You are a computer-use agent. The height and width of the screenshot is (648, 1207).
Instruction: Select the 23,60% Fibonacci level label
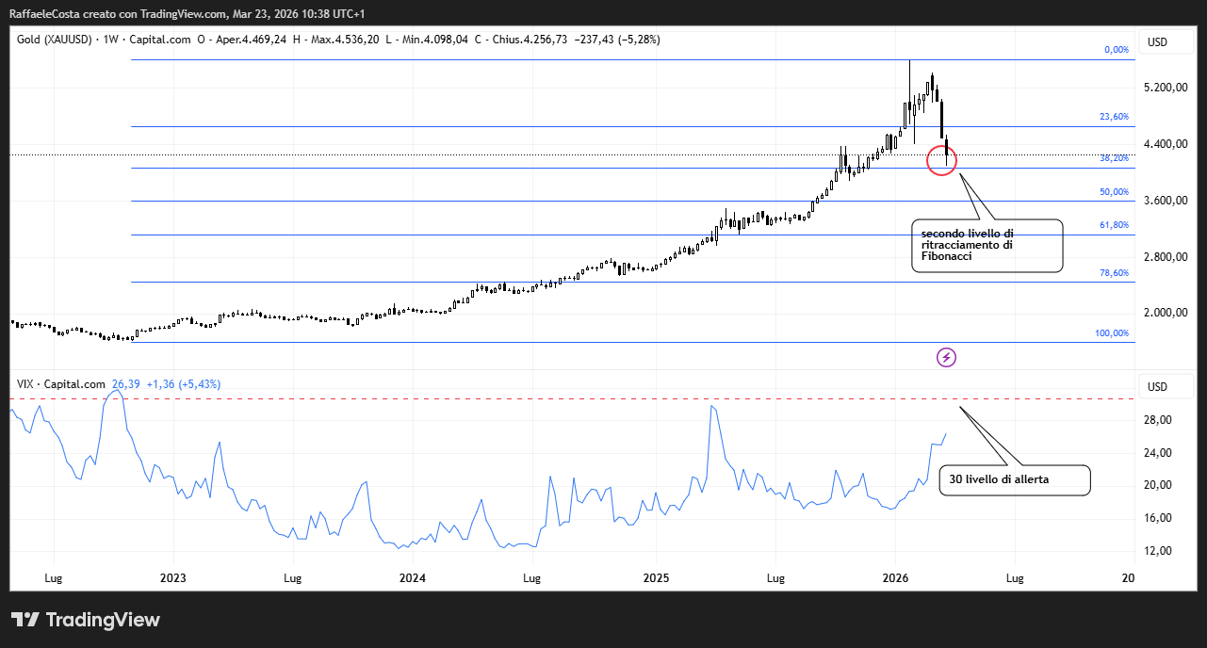tap(1114, 117)
